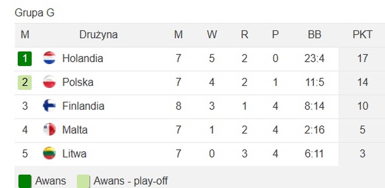Screen dimensions: 385x188
Task: Click the BB goals column header
Action: point(314,35)
